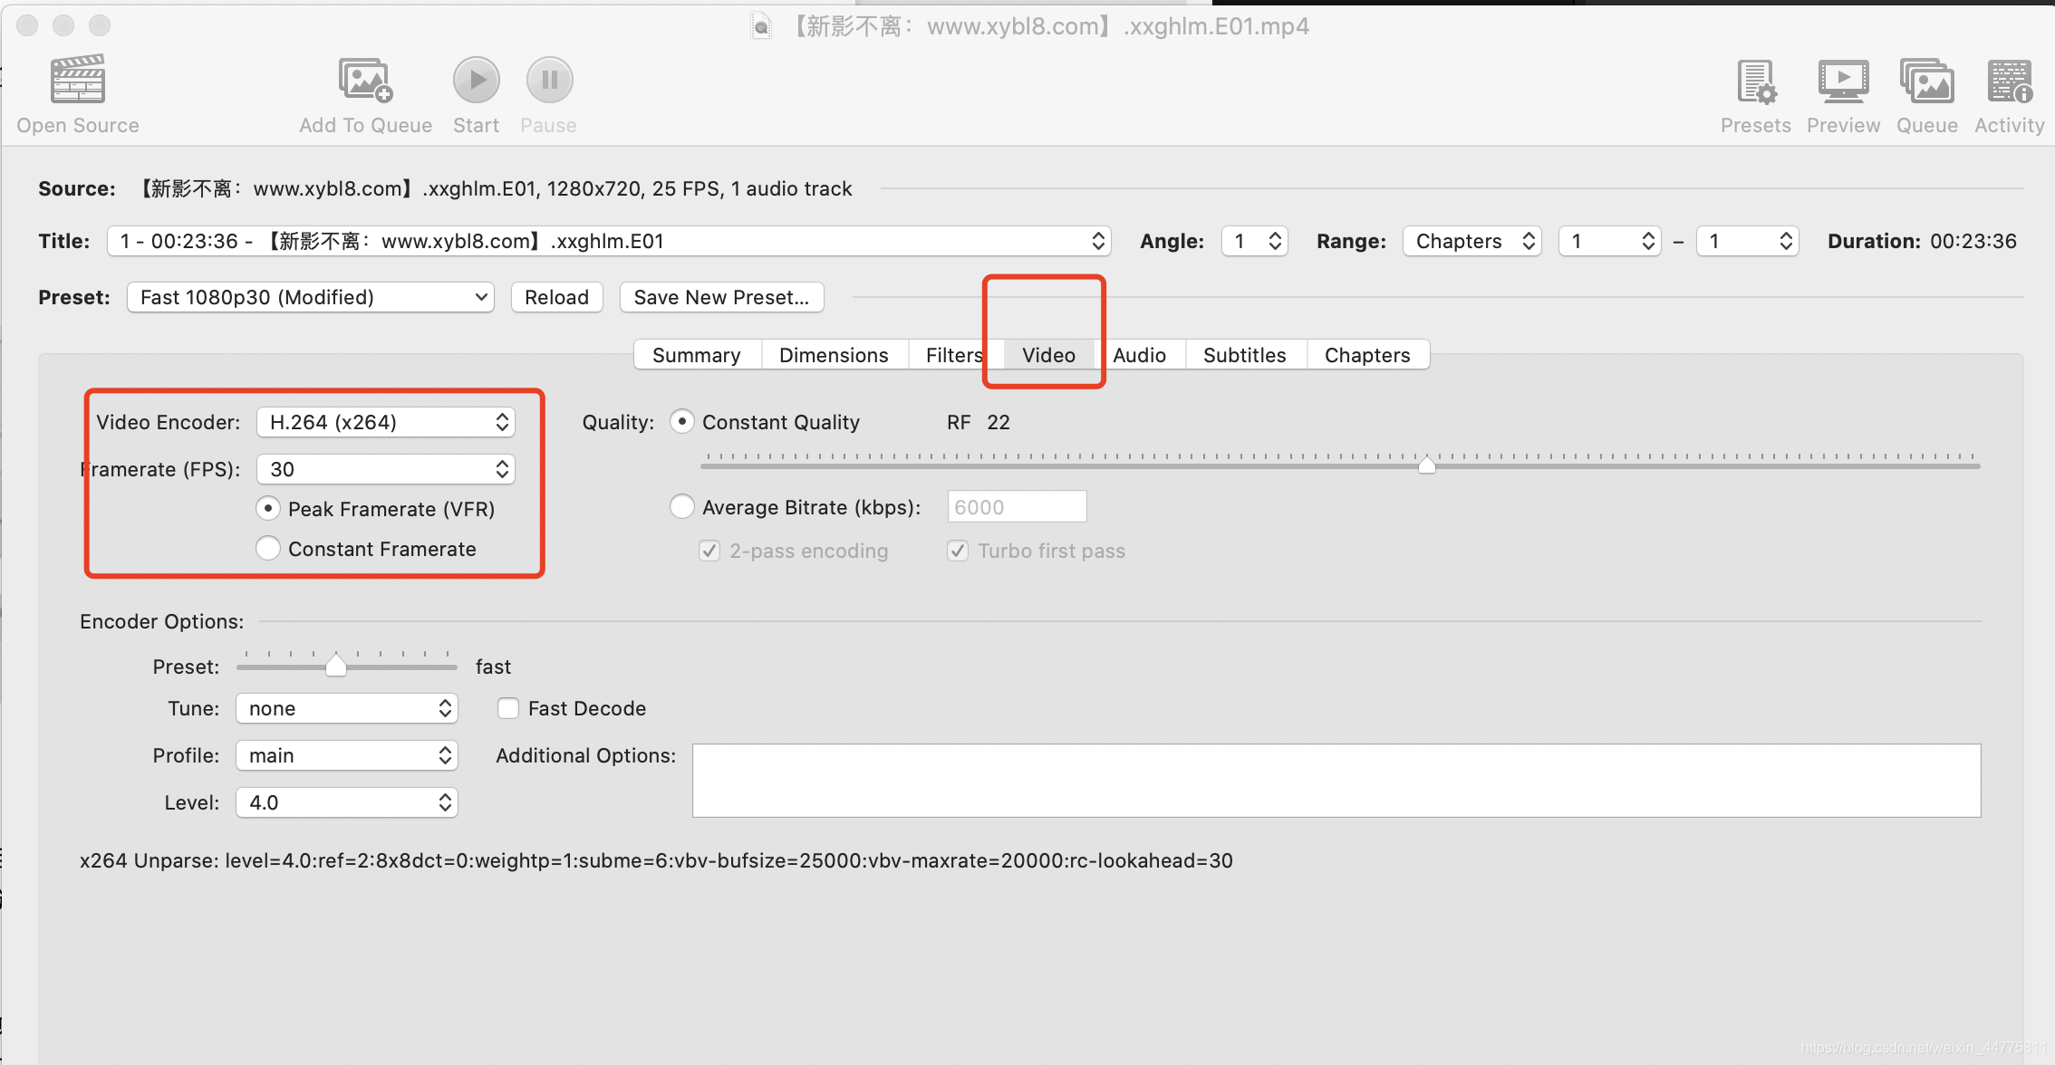Click the Start playback icon
2055x1065 pixels.
[x=476, y=80]
